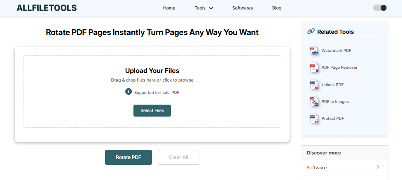This screenshot has width=402, height=180.
Task: Click the Watermark PDF file icon
Action: [x=315, y=51]
